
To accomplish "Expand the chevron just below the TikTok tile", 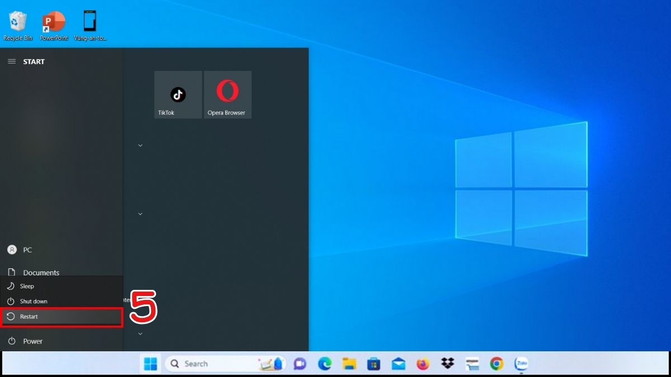I will pyautogui.click(x=140, y=145).
